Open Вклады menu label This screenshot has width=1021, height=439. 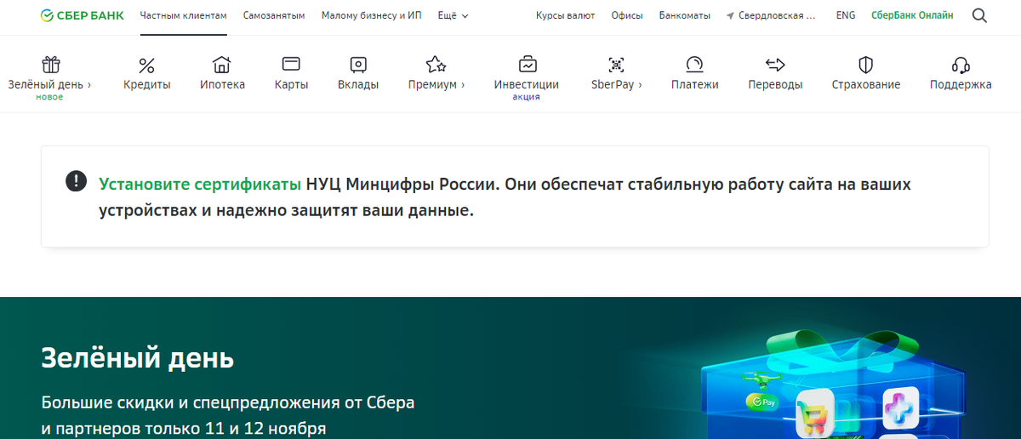(x=358, y=84)
